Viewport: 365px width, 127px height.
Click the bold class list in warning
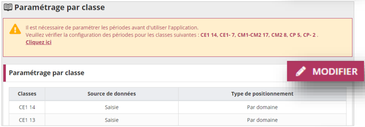click(258, 35)
